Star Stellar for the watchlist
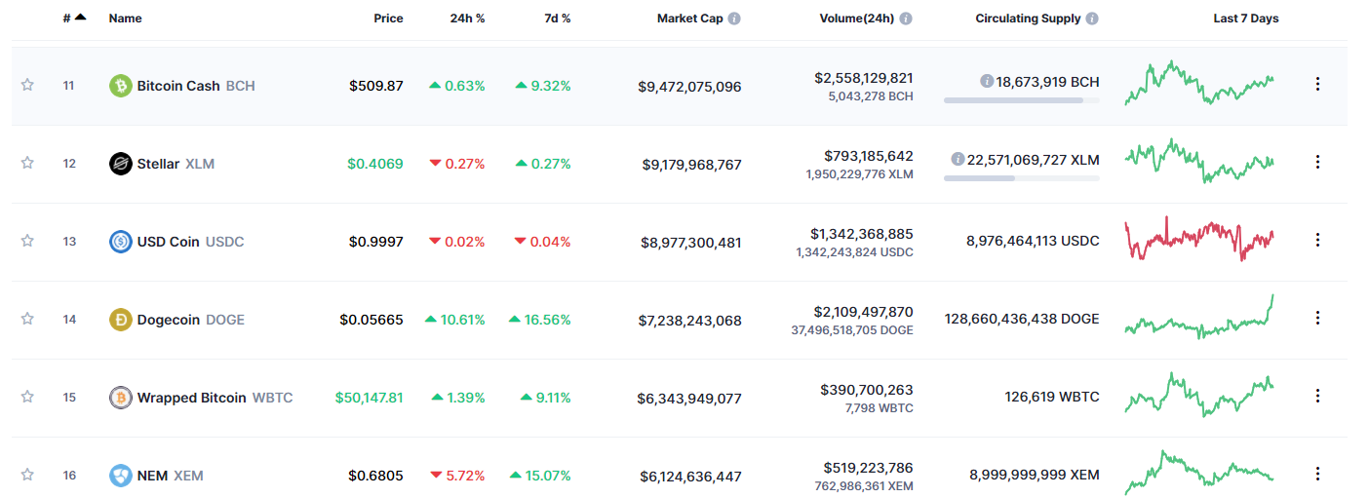This screenshot has width=1369, height=498. 27,163
